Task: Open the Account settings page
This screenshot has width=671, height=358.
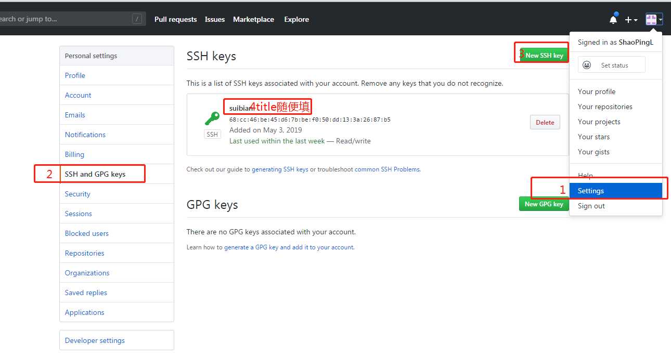Action: 117,95
